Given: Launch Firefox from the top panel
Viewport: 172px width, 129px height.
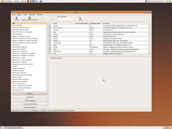Looking at the screenshot, I should 28,1.
